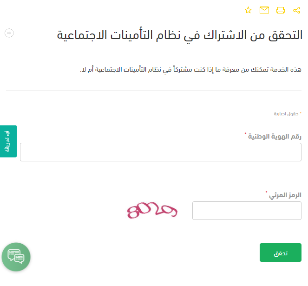Click red asterisk beside captcha label

pos(267,192)
